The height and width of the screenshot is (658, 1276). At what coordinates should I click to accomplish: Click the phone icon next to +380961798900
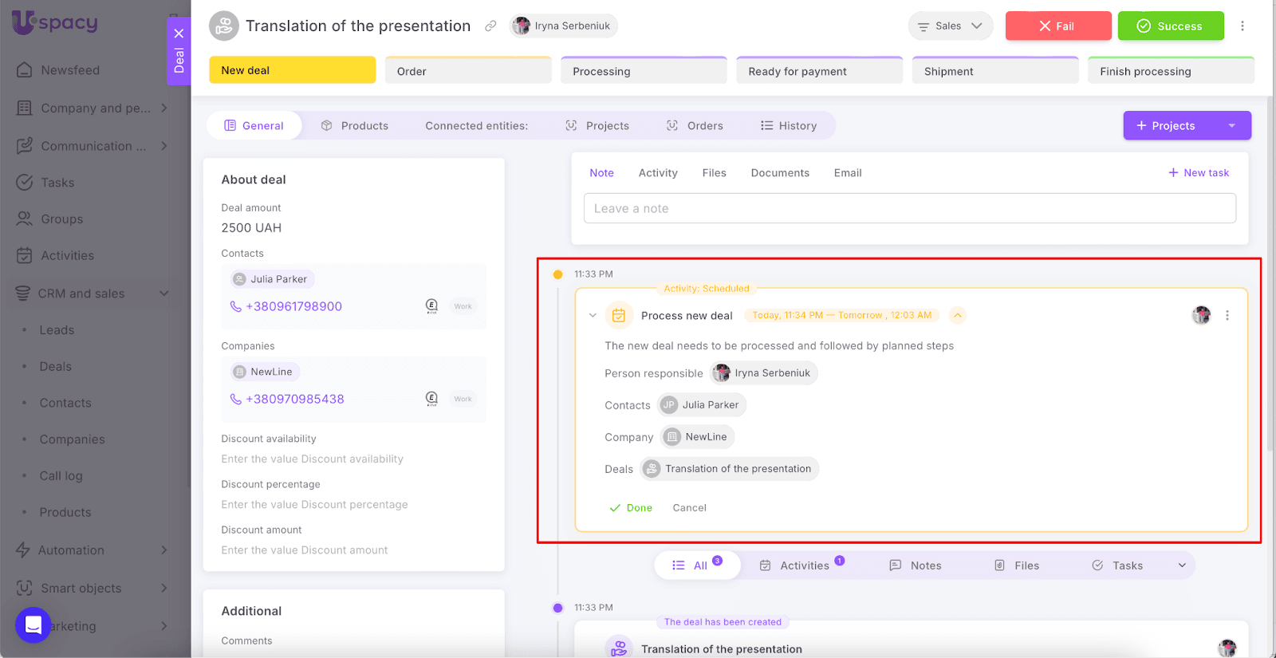235,306
